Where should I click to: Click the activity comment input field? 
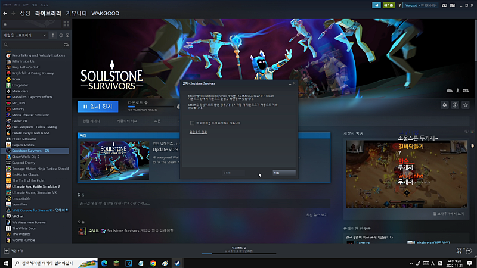[x=204, y=203]
